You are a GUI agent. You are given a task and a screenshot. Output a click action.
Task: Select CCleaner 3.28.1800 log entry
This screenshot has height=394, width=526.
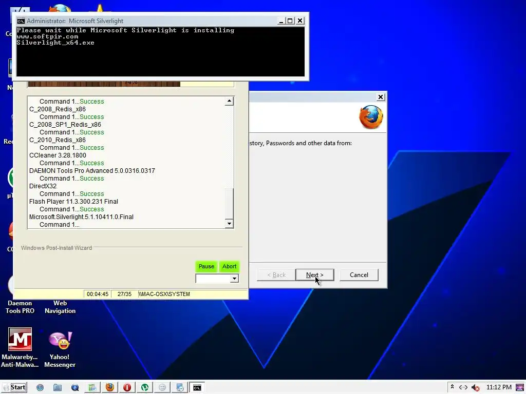click(58, 155)
